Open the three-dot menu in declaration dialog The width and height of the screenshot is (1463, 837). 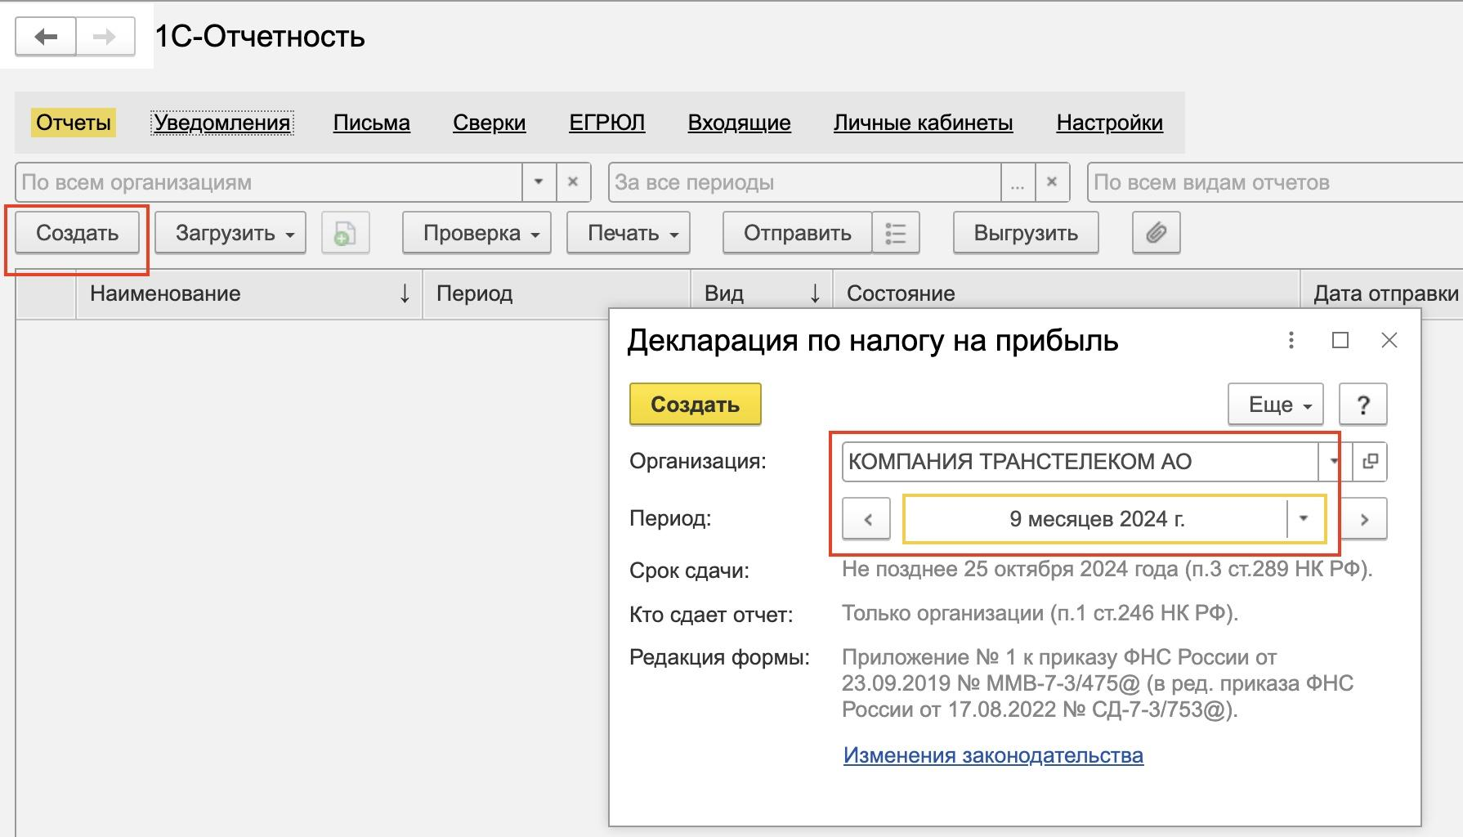point(1291,340)
